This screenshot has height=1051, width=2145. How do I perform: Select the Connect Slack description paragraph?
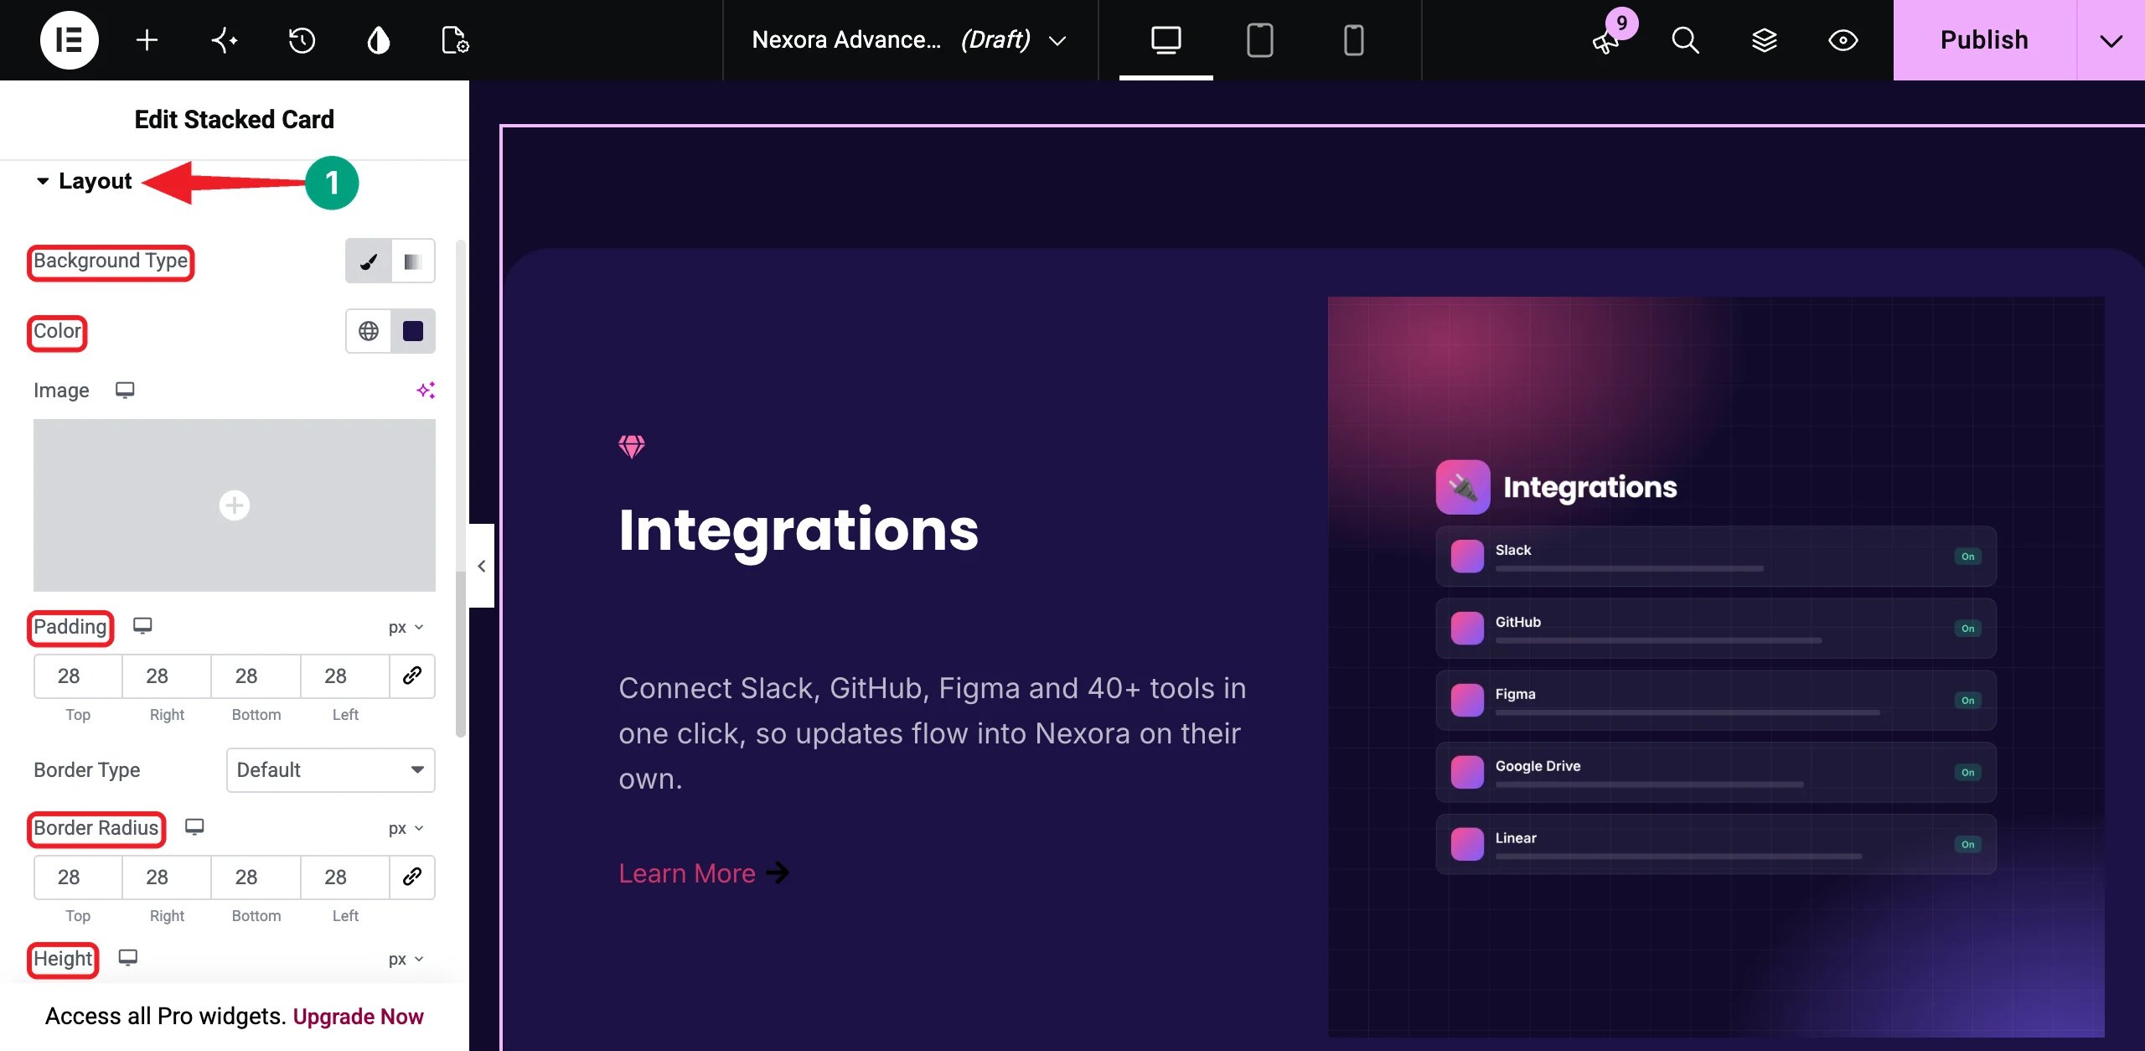point(933,733)
